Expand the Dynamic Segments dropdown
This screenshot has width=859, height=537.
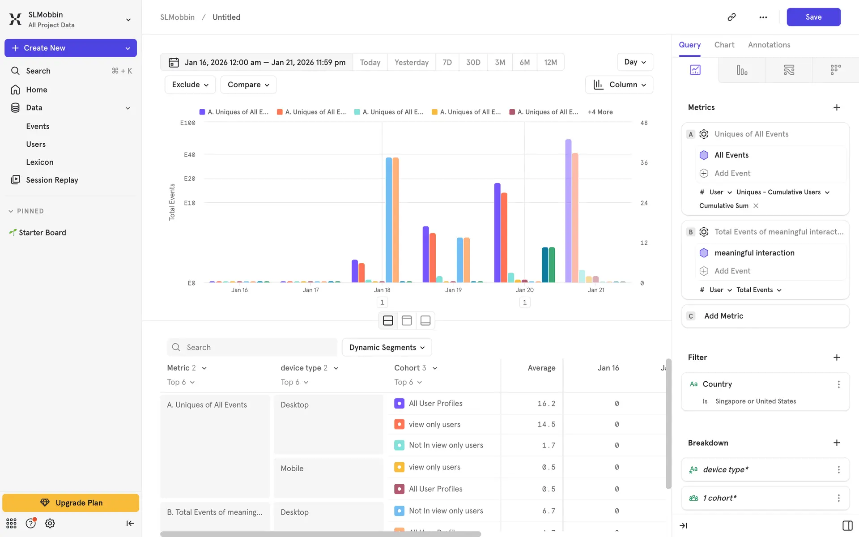387,347
